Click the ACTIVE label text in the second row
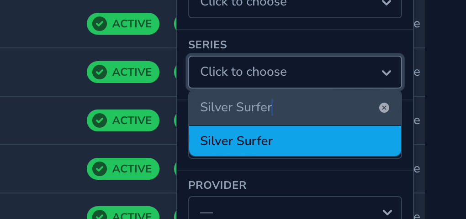Screen dimensions: 466x219 click(132, 72)
